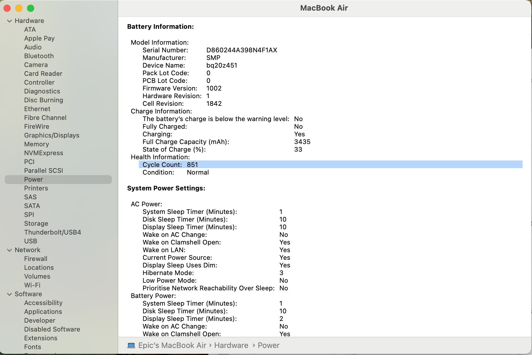Click the laptop icon in path bar
The height and width of the screenshot is (355, 532).
click(131, 346)
